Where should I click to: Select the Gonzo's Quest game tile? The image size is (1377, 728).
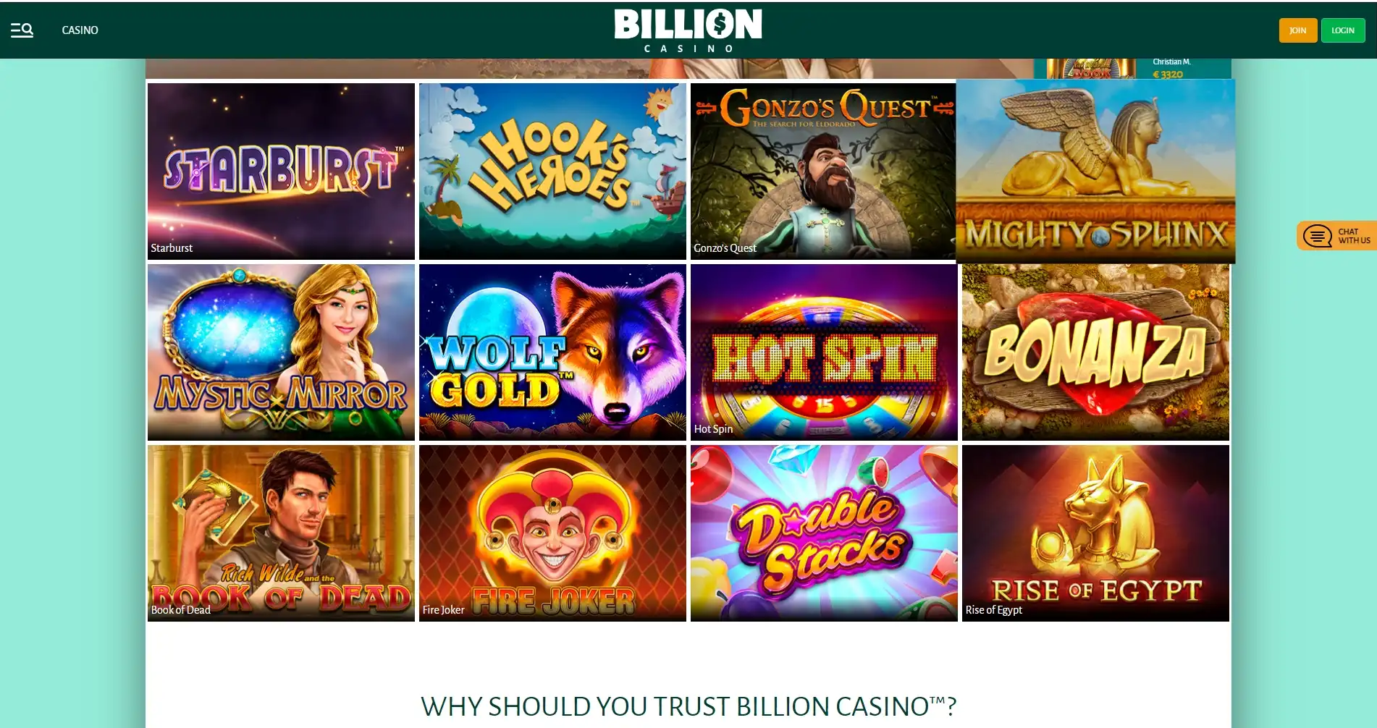[823, 171]
